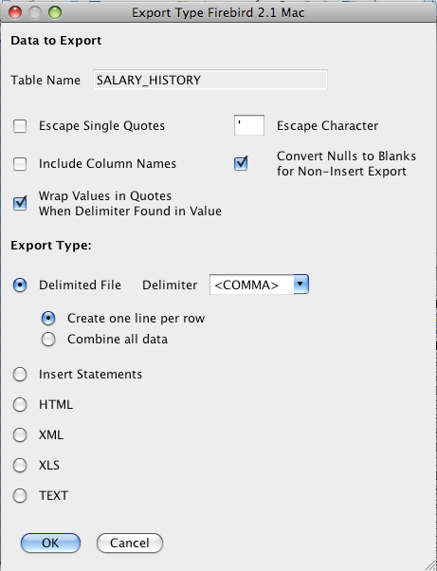The image size is (437, 571).
Task: Close dialog with red window button
Action: pos(15,12)
